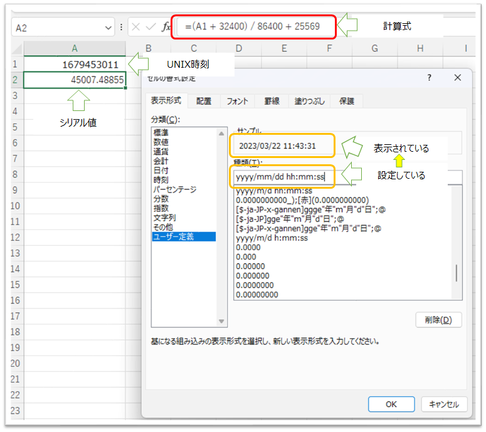
Task: Click row 10 header
Action: pyautogui.click(x=16, y=206)
